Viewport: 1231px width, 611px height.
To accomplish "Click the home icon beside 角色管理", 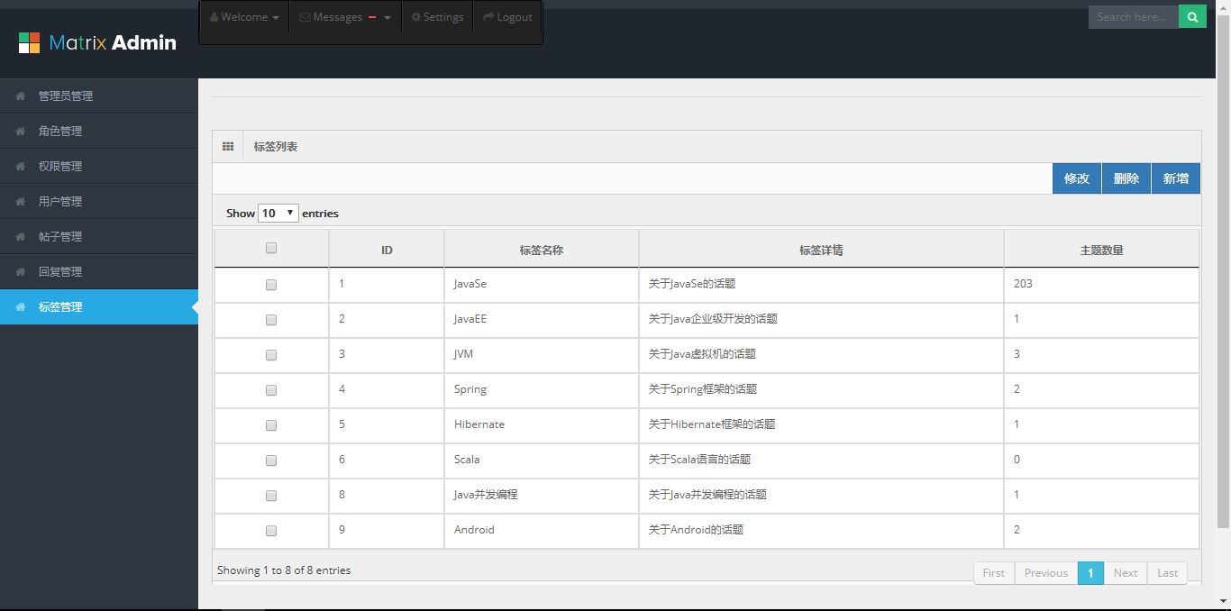I will pyautogui.click(x=20, y=131).
